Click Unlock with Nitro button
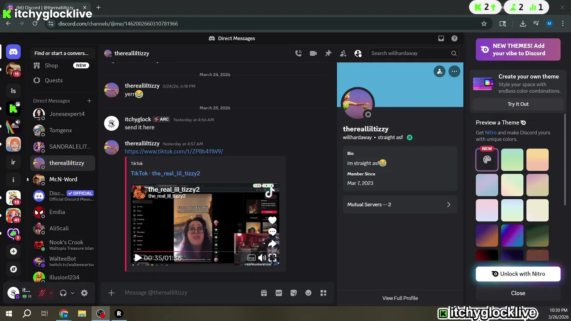 click(518, 274)
